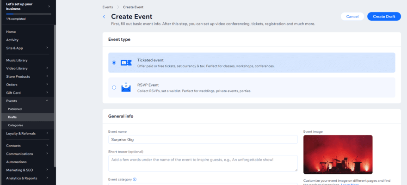Click the sidebar scrollbar
This screenshot has height=185, width=407.
(x=55, y=96)
